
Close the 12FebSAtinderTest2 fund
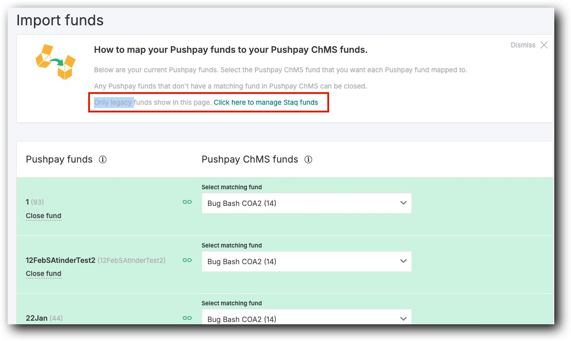[x=43, y=273]
